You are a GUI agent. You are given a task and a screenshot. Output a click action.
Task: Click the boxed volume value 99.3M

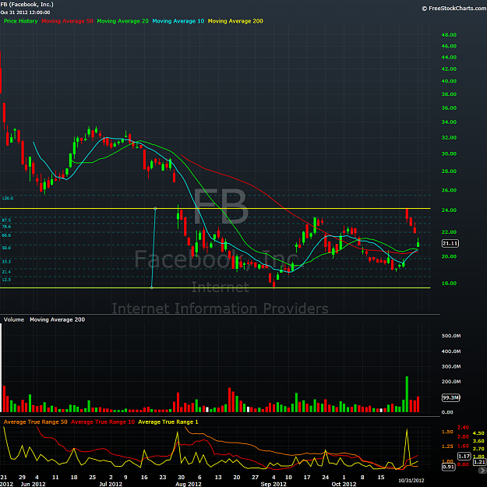(450, 397)
